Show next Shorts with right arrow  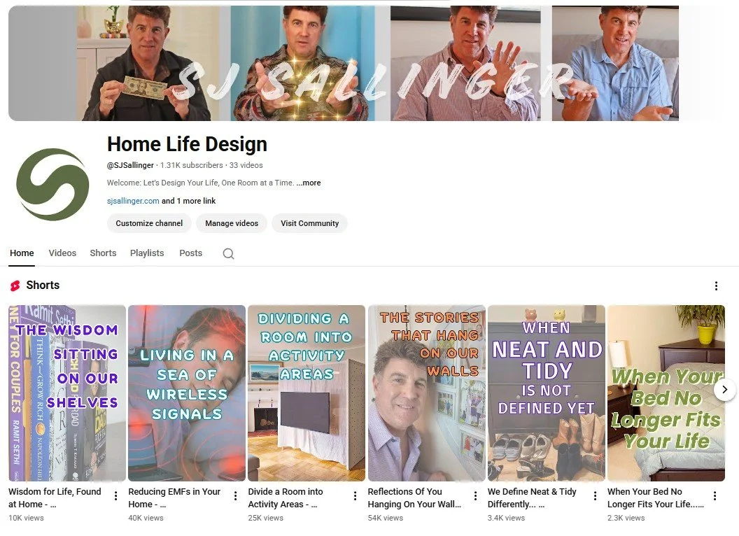coord(725,389)
